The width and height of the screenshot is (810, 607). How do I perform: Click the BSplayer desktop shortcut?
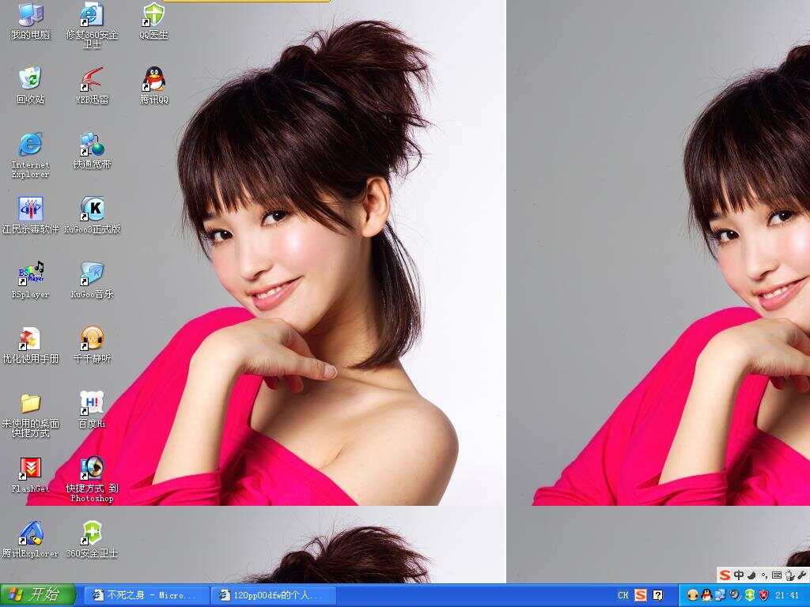point(31,281)
